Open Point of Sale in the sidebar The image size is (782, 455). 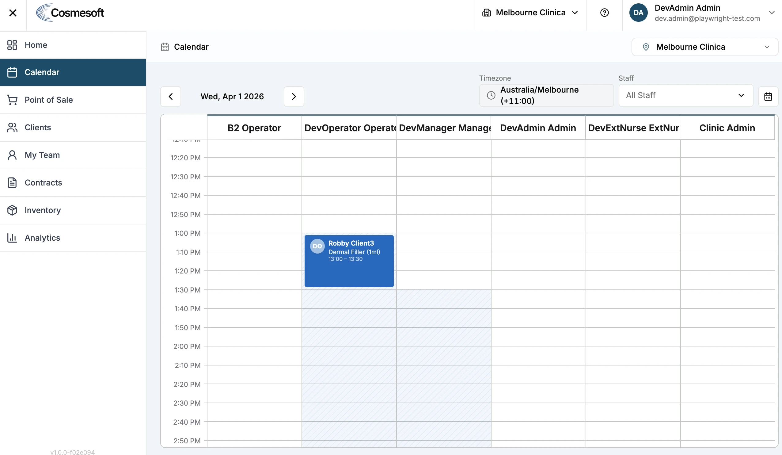pyautogui.click(x=73, y=100)
